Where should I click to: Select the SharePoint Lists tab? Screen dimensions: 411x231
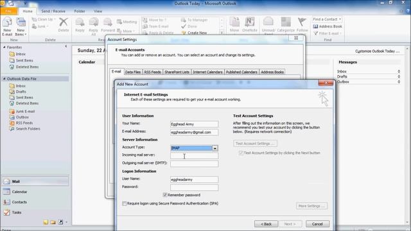tap(177, 72)
